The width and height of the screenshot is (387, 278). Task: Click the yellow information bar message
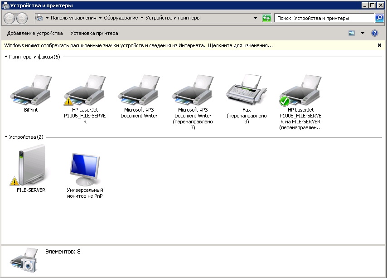point(139,45)
